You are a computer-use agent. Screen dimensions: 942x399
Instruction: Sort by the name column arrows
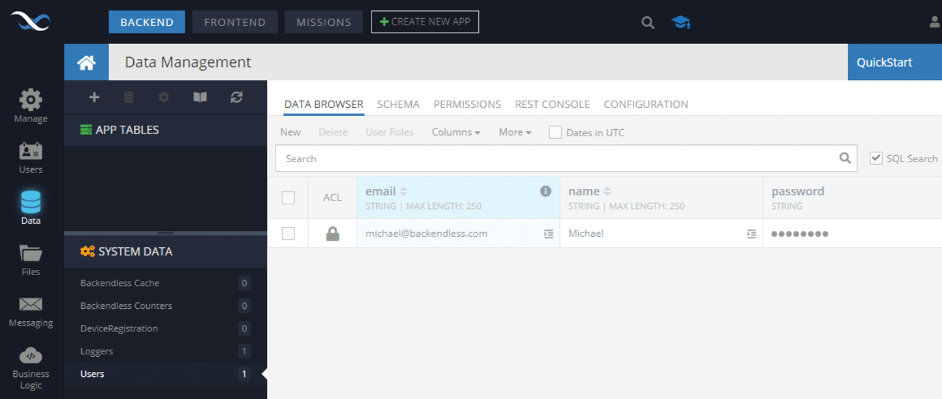(607, 191)
